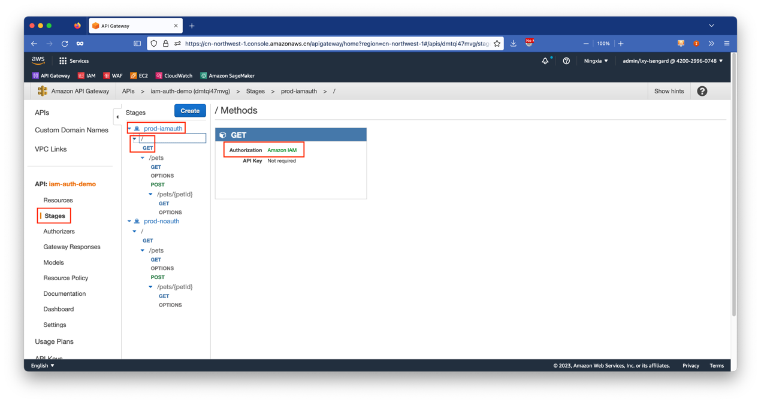This screenshot has height=403, width=761.
Task: Select Stages in the API menu
Action: click(55, 216)
